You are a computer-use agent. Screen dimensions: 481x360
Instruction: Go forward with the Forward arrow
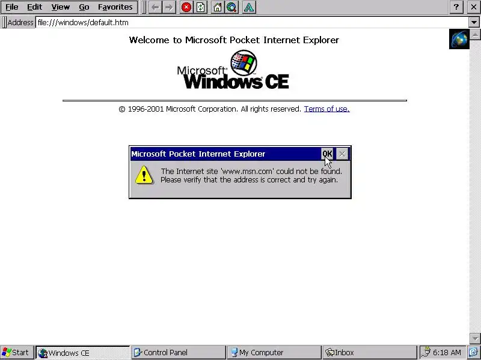coord(169,7)
